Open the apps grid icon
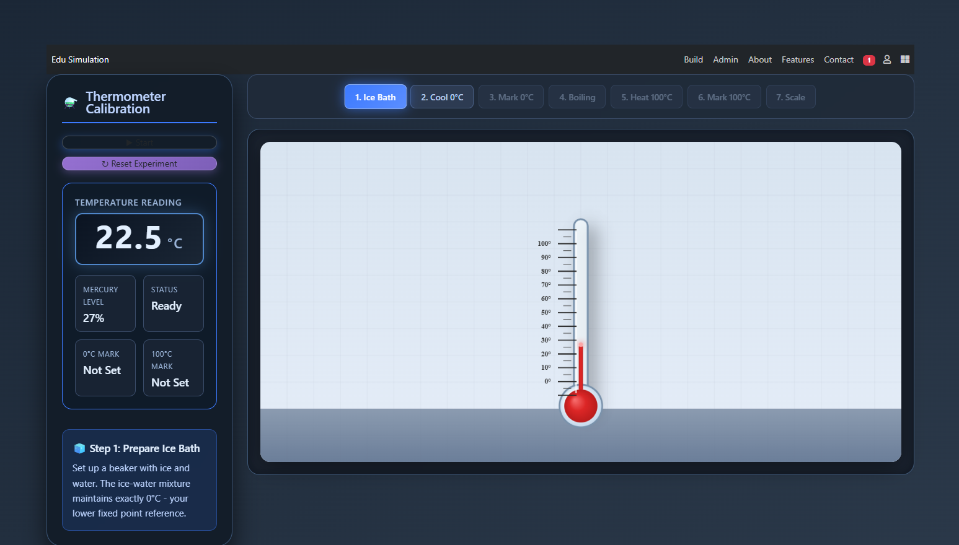959x545 pixels. tap(904, 59)
